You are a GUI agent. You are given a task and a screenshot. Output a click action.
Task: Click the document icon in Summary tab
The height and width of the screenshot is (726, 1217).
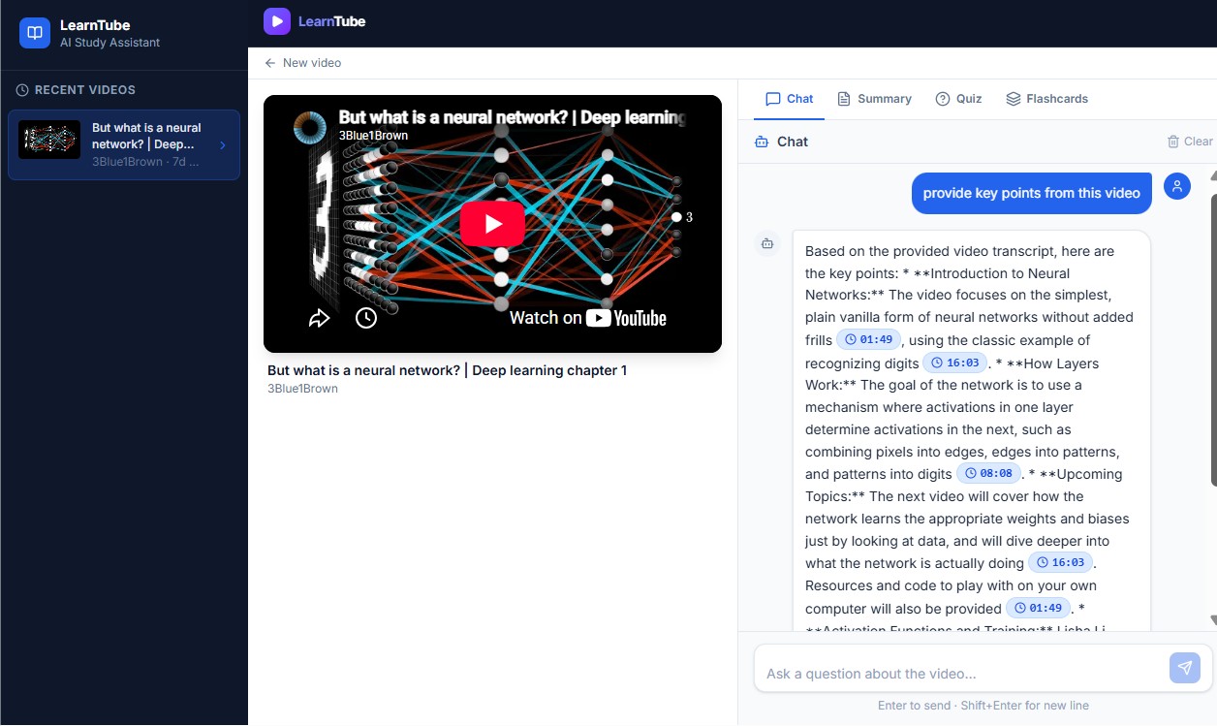pyautogui.click(x=844, y=99)
